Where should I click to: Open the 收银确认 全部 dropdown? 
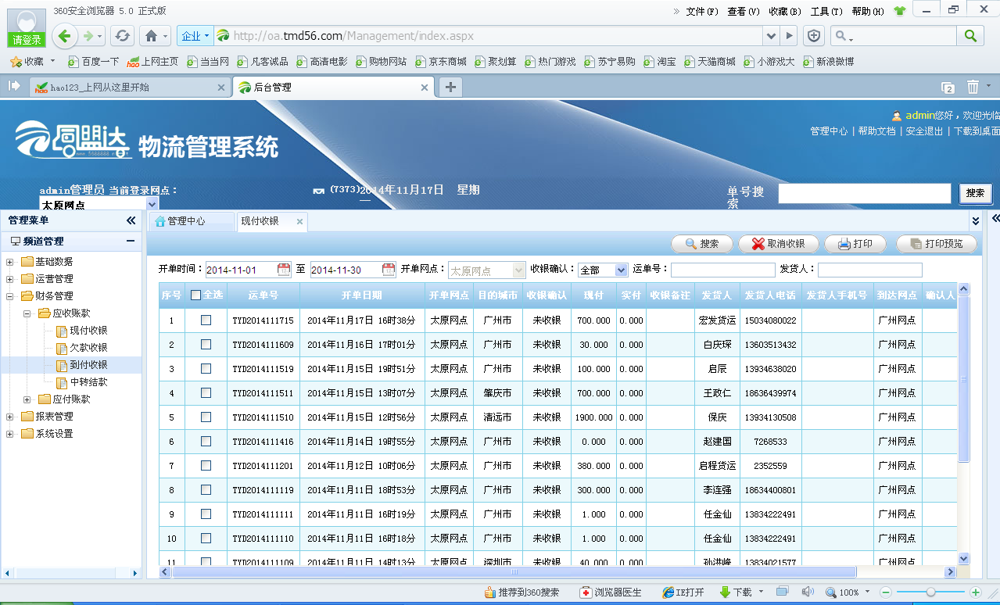click(x=603, y=270)
